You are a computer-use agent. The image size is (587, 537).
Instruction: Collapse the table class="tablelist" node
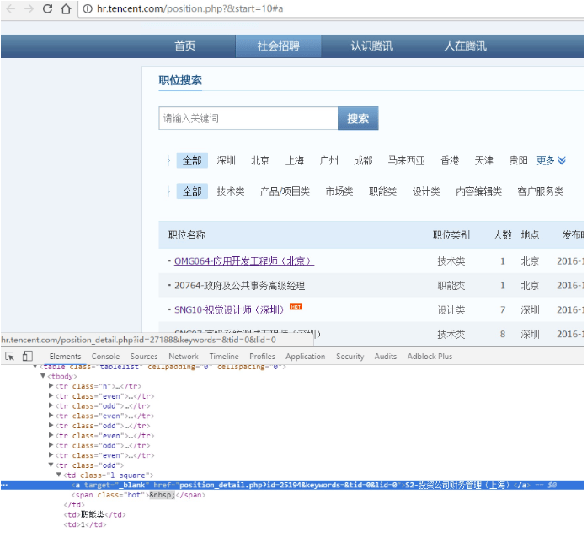coord(35,367)
